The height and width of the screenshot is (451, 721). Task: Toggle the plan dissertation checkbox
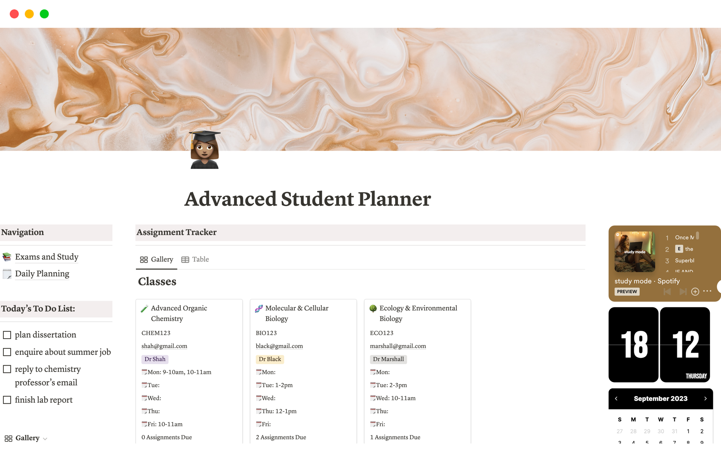(7, 334)
